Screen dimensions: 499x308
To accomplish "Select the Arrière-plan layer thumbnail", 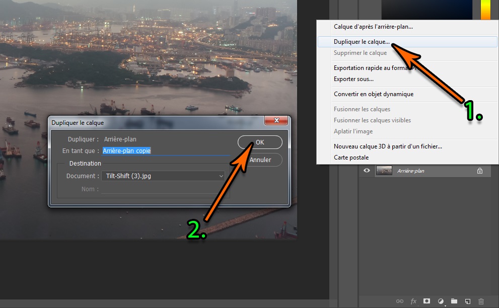I will pos(384,171).
